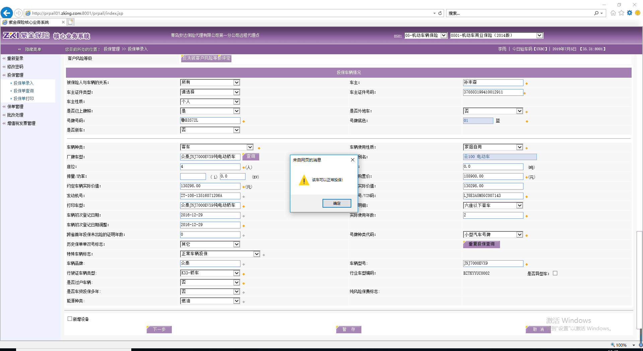Refresh the page with the reload icon
The height and width of the screenshot is (351, 643).
(x=440, y=13)
